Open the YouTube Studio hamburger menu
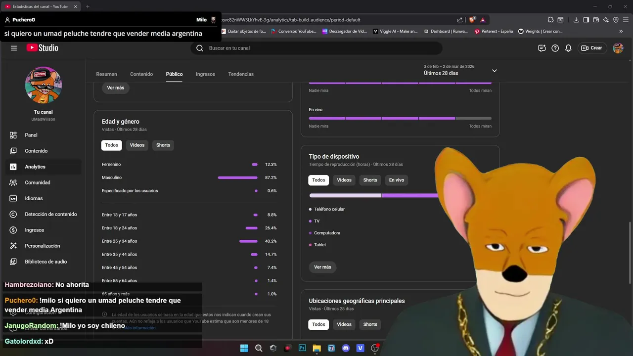 [x=14, y=48]
